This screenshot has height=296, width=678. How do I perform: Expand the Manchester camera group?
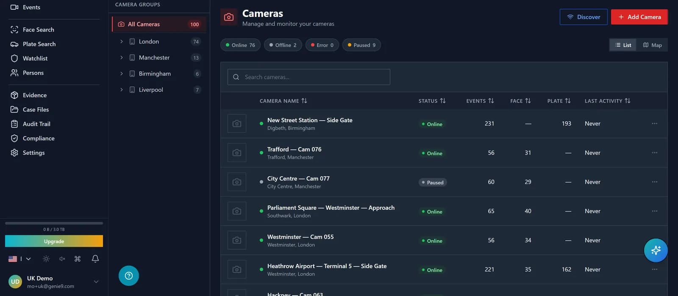pos(122,58)
